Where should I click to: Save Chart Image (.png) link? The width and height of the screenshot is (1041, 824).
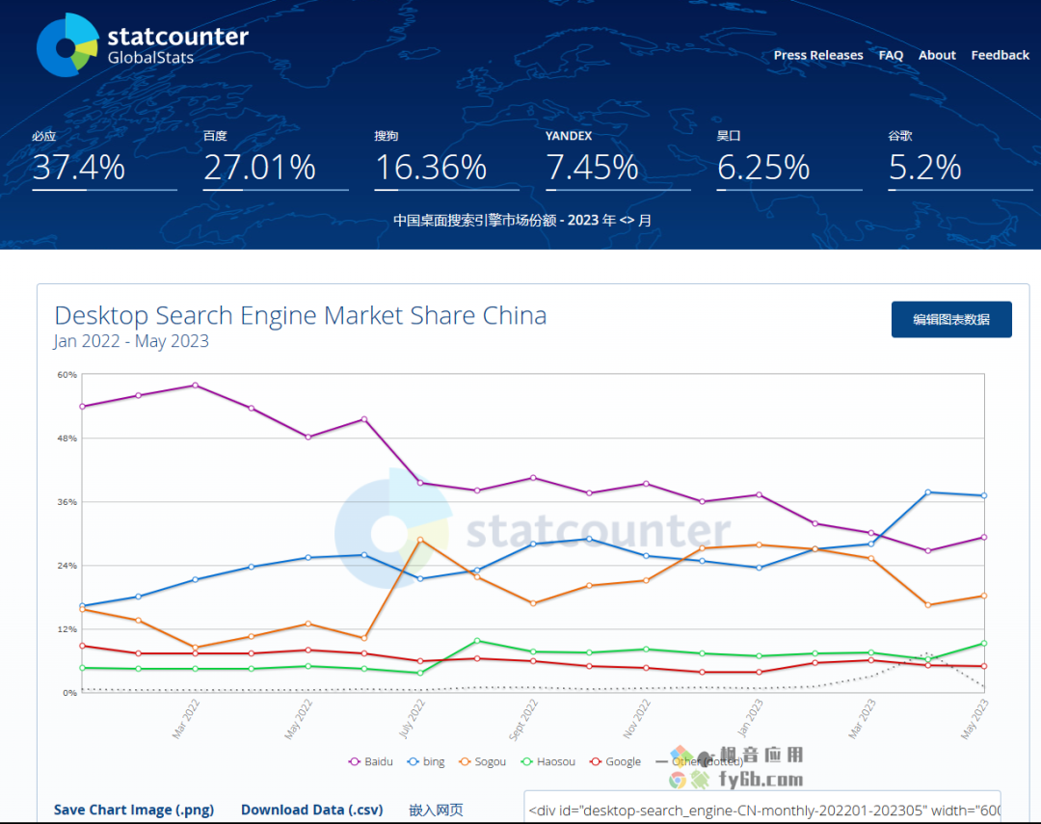click(x=133, y=810)
